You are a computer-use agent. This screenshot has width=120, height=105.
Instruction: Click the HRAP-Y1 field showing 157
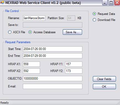point(74,64)
